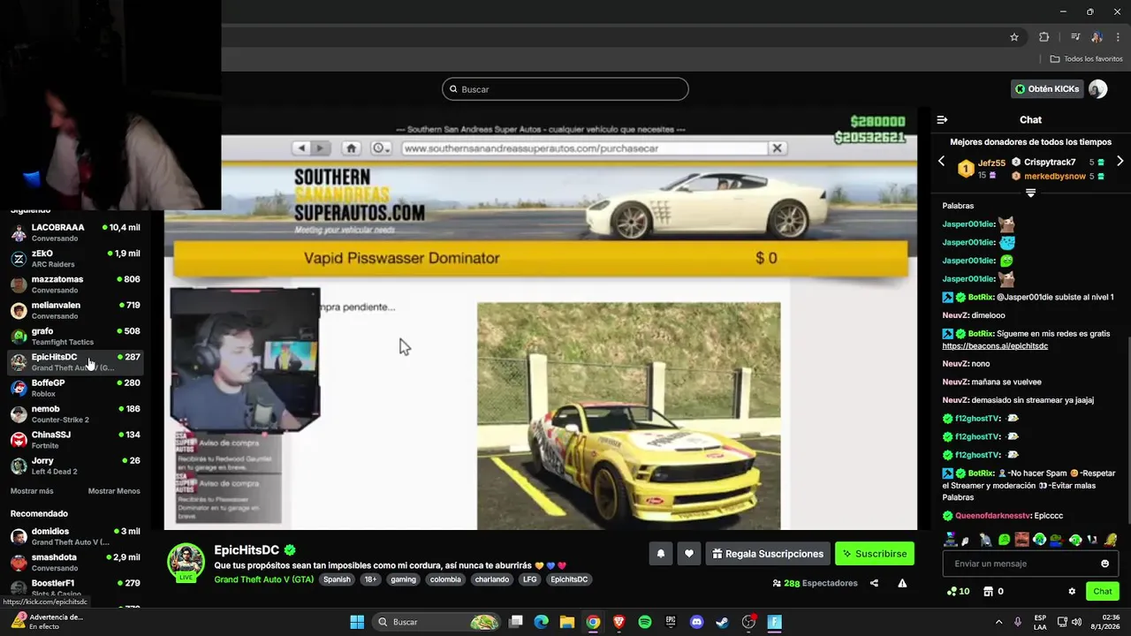Open the melianvalen channel
The width and height of the screenshot is (1131, 636).
[75, 310]
